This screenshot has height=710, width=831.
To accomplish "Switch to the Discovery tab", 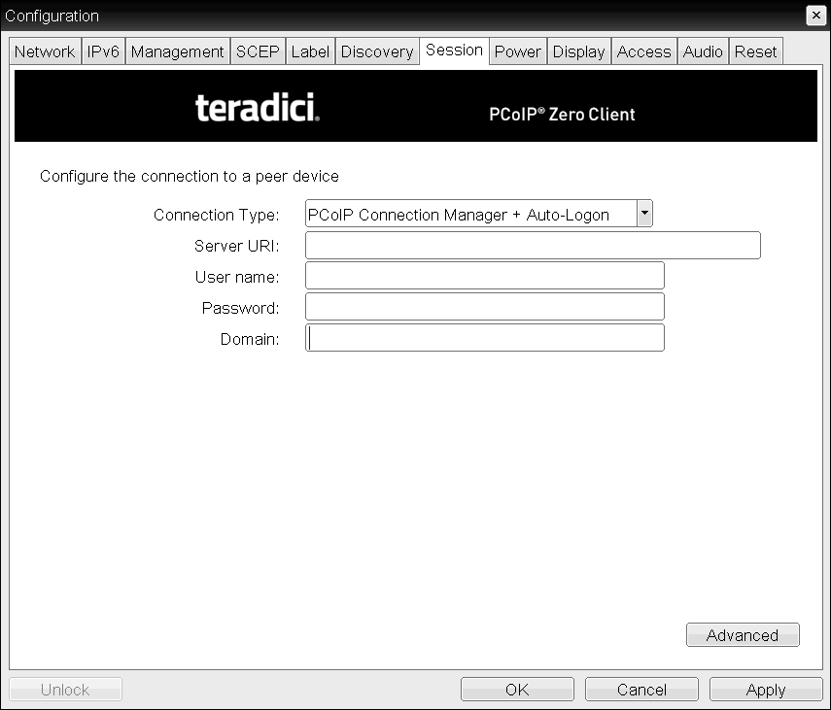I will 377,51.
